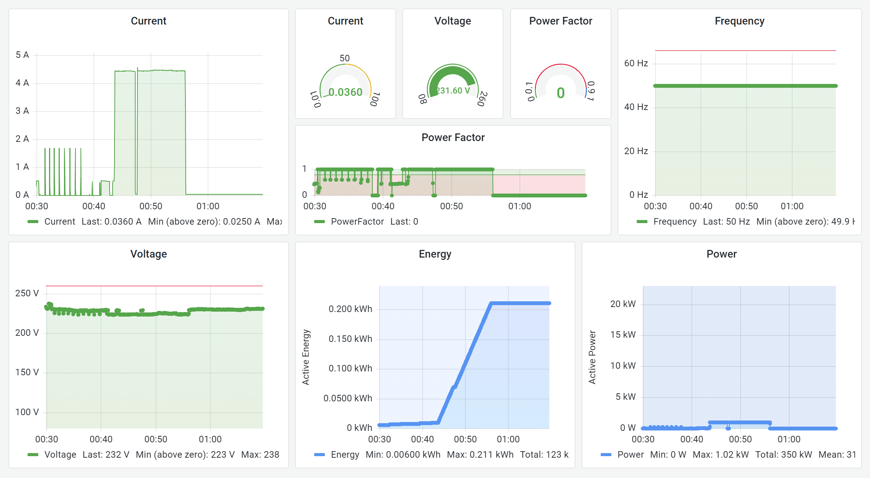Click the Power Factor gauge showing 0
Screen dimensions: 870x478
pyautogui.click(x=560, y=92)
